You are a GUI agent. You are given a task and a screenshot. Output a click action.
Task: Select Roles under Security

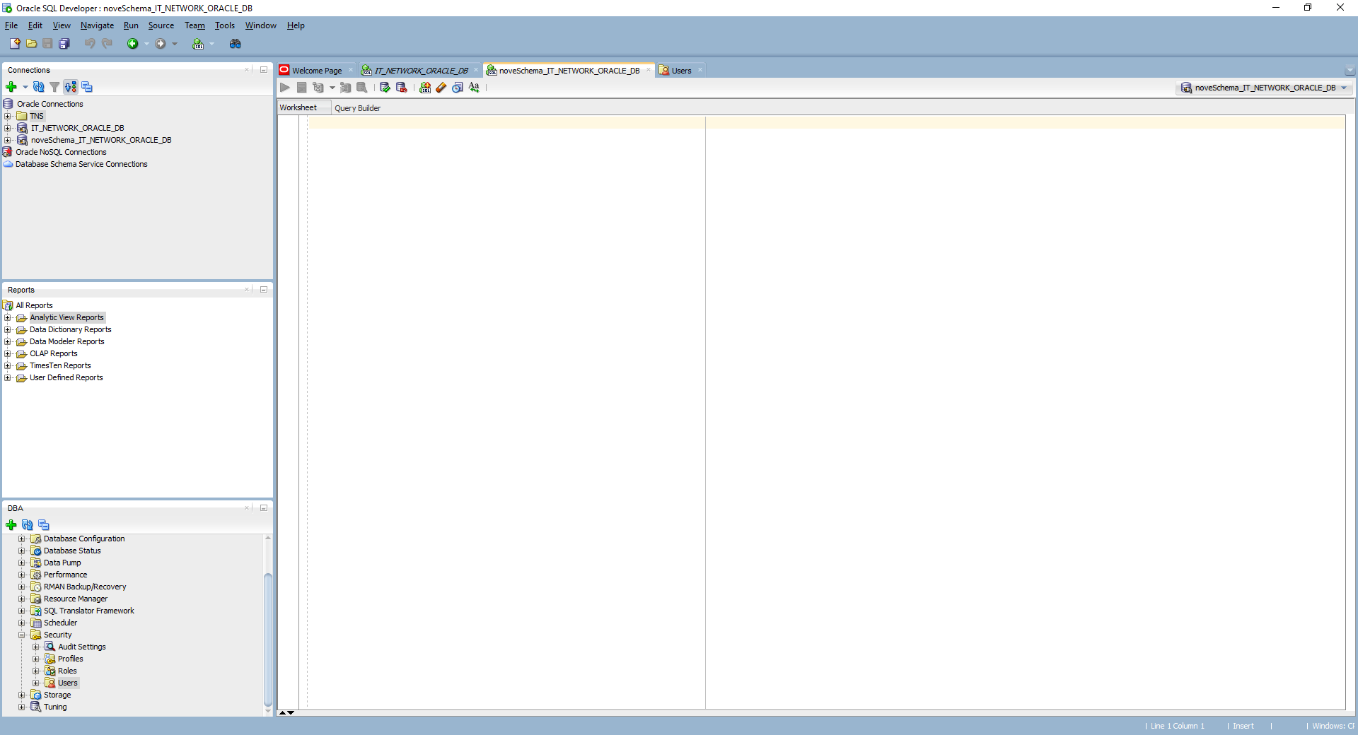pos(67,671)
